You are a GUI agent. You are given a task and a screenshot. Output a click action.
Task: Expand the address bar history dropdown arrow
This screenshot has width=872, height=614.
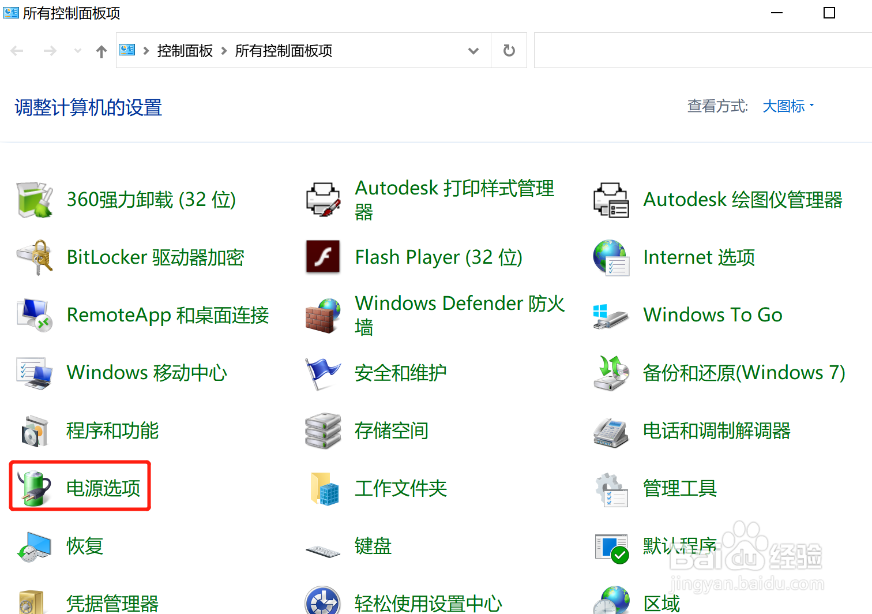(x=473, y=51)
